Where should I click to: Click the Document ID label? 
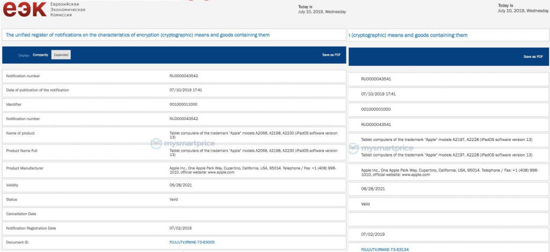pyautogui.click(x=17, y=242)
